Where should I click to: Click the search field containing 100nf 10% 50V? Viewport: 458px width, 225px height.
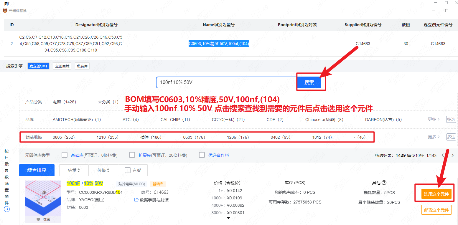point(226,82)
